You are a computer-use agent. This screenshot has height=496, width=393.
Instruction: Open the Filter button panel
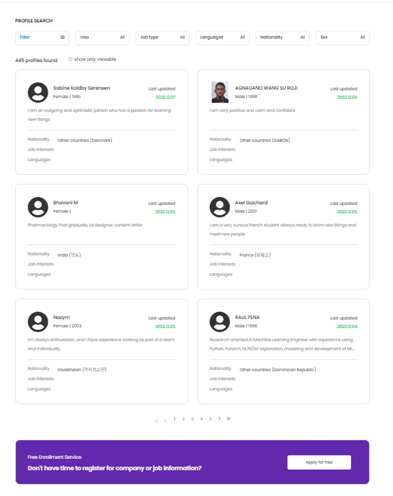click(x=42, y=38)
